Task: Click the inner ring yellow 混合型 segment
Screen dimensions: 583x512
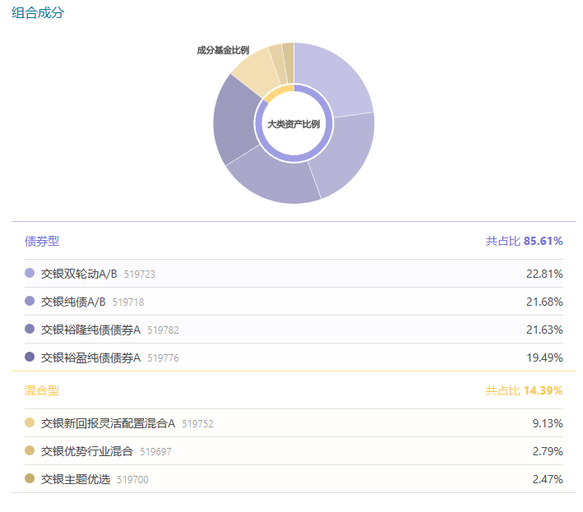Action: click(x=279, y=92)
